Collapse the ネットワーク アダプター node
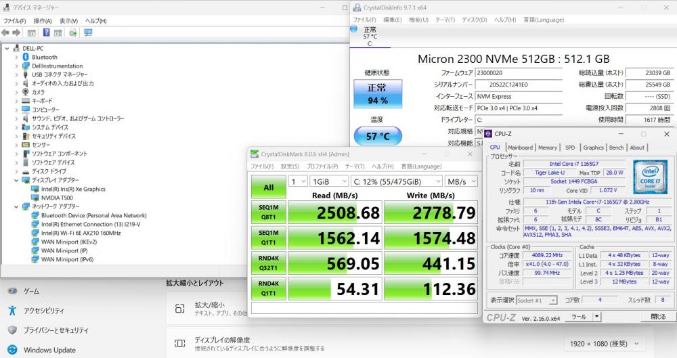 coord(16,206)
